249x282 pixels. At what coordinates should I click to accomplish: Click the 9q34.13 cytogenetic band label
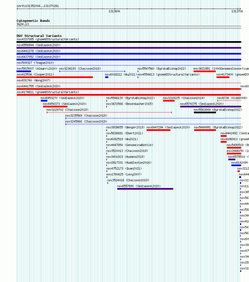(x=23, y=24)
